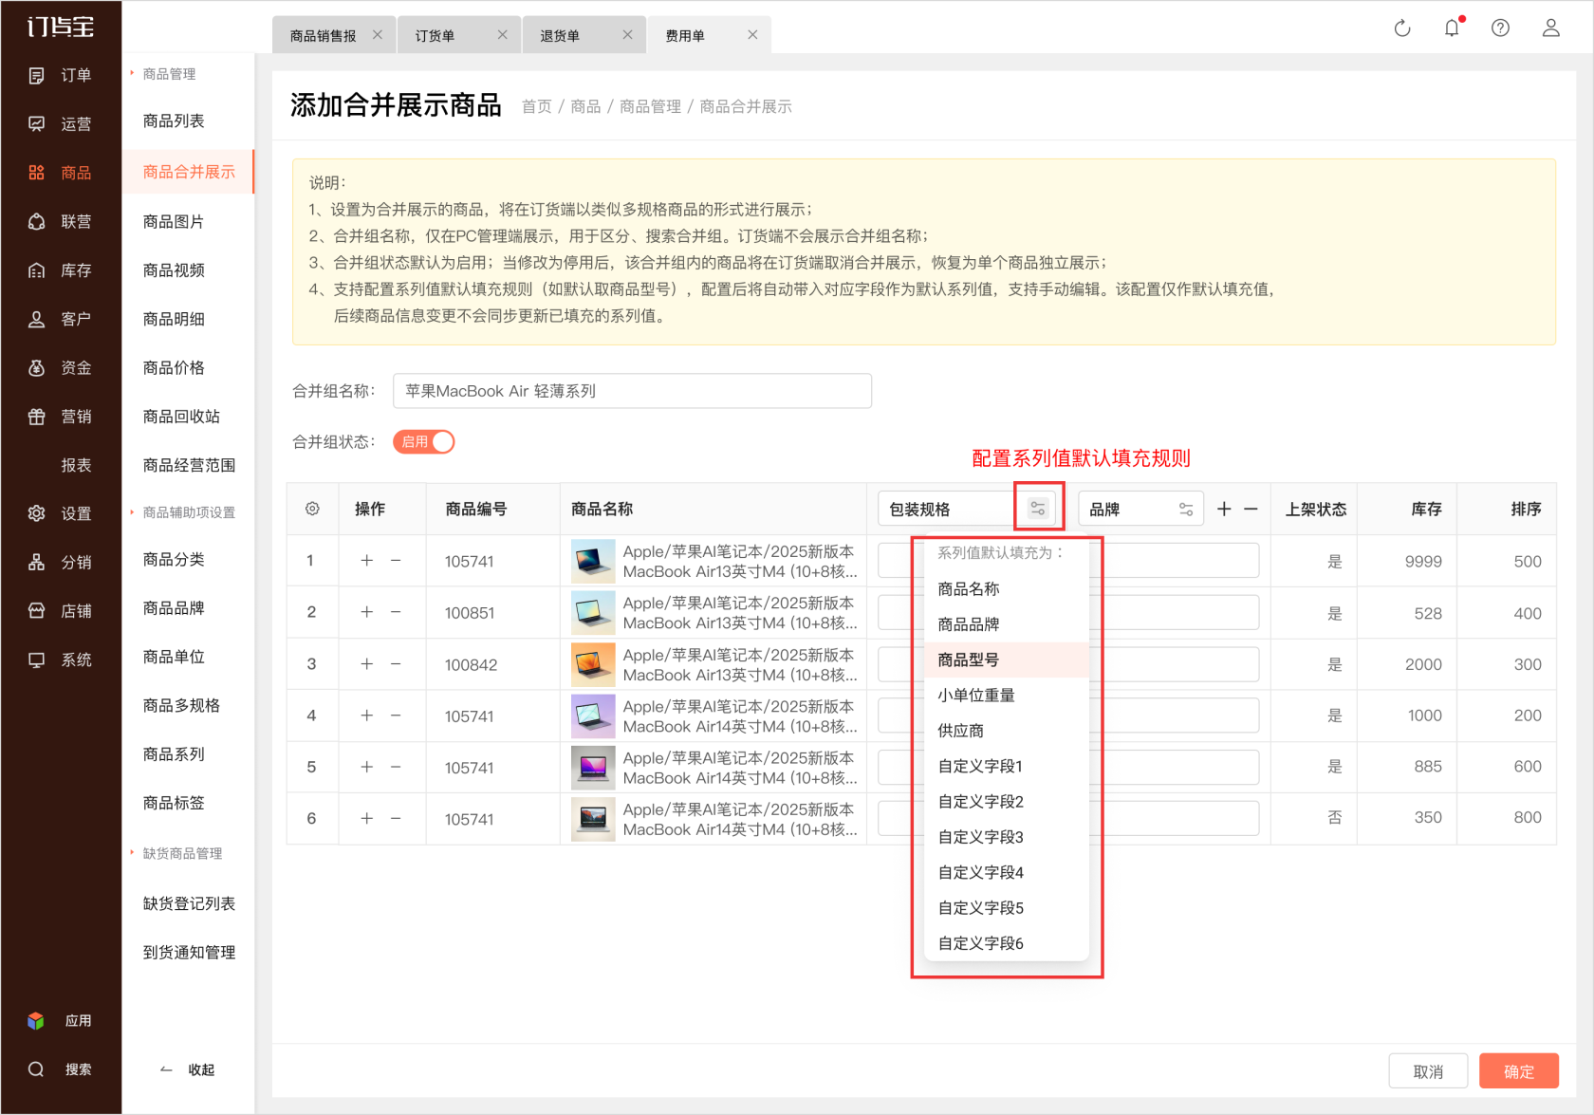Image resolution: width=1594 pixels, height=1115 pixels.
Task: Select 商品品牌 as default fill value
Action: [1007, 624]
